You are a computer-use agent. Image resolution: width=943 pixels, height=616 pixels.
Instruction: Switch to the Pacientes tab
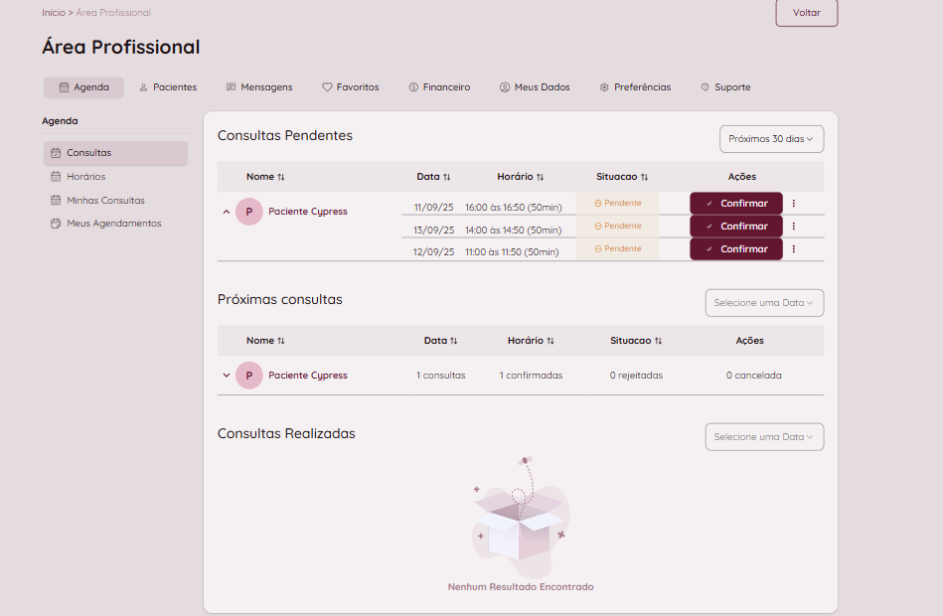168,87
